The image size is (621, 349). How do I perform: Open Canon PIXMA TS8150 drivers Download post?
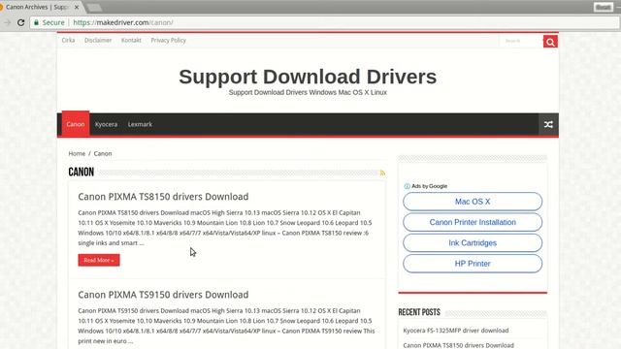[163, 197]
